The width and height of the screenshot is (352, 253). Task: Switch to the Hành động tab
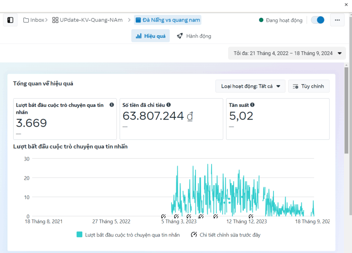click(194, 36)
